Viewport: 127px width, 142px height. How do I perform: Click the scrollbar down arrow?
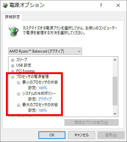115,114
